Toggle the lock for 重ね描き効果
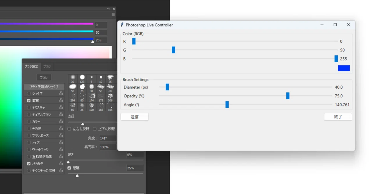Image resolution: width=372 pixels, height=194 pixels. pyautogui.click(x=61, y=157)
